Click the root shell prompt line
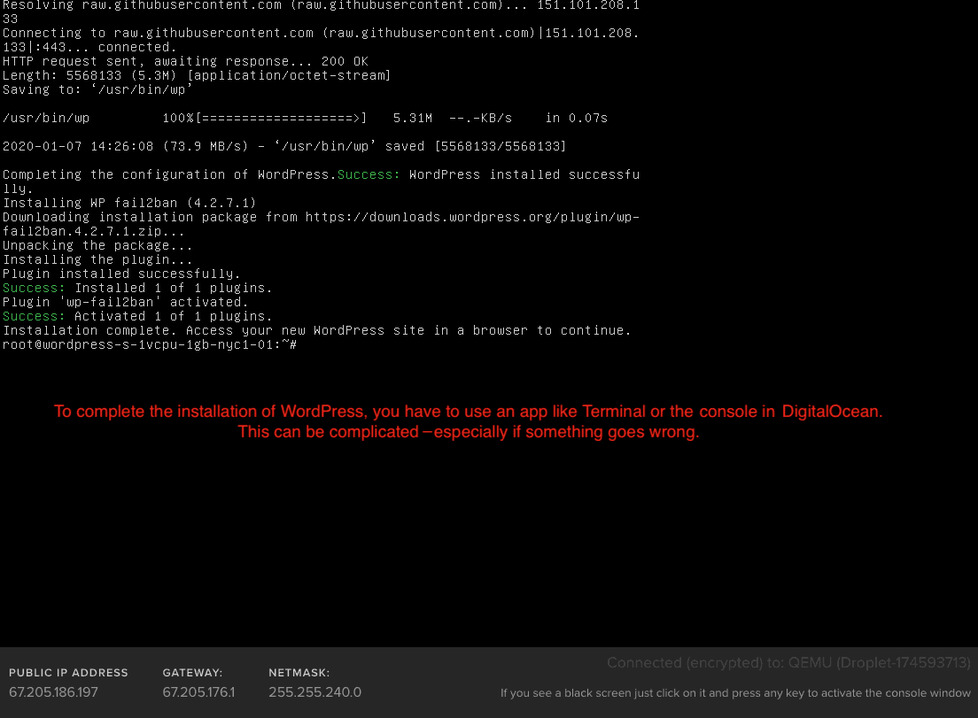978x718 pixels. [x=150, y=344]
